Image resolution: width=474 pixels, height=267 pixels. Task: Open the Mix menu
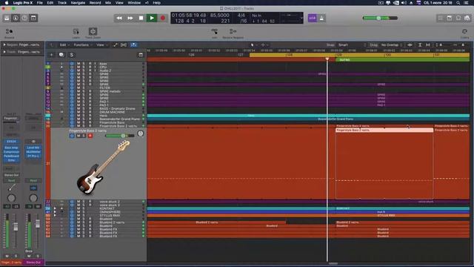coord(108,3)
